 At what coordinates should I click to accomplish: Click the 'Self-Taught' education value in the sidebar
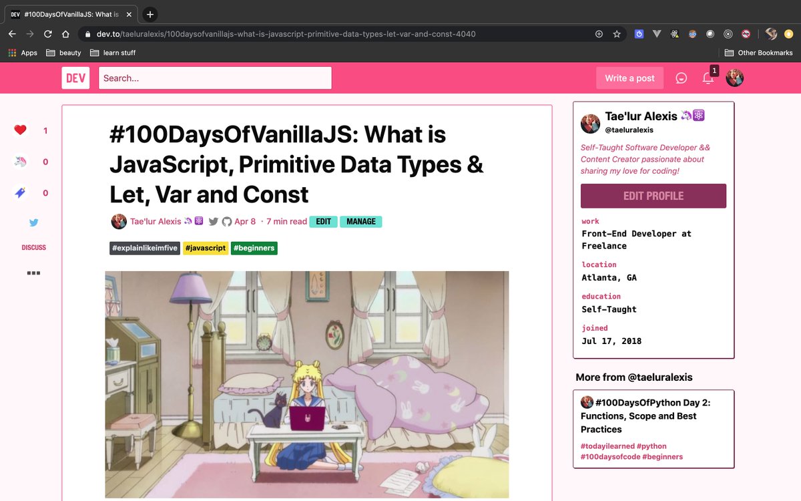tap(609, 309)
